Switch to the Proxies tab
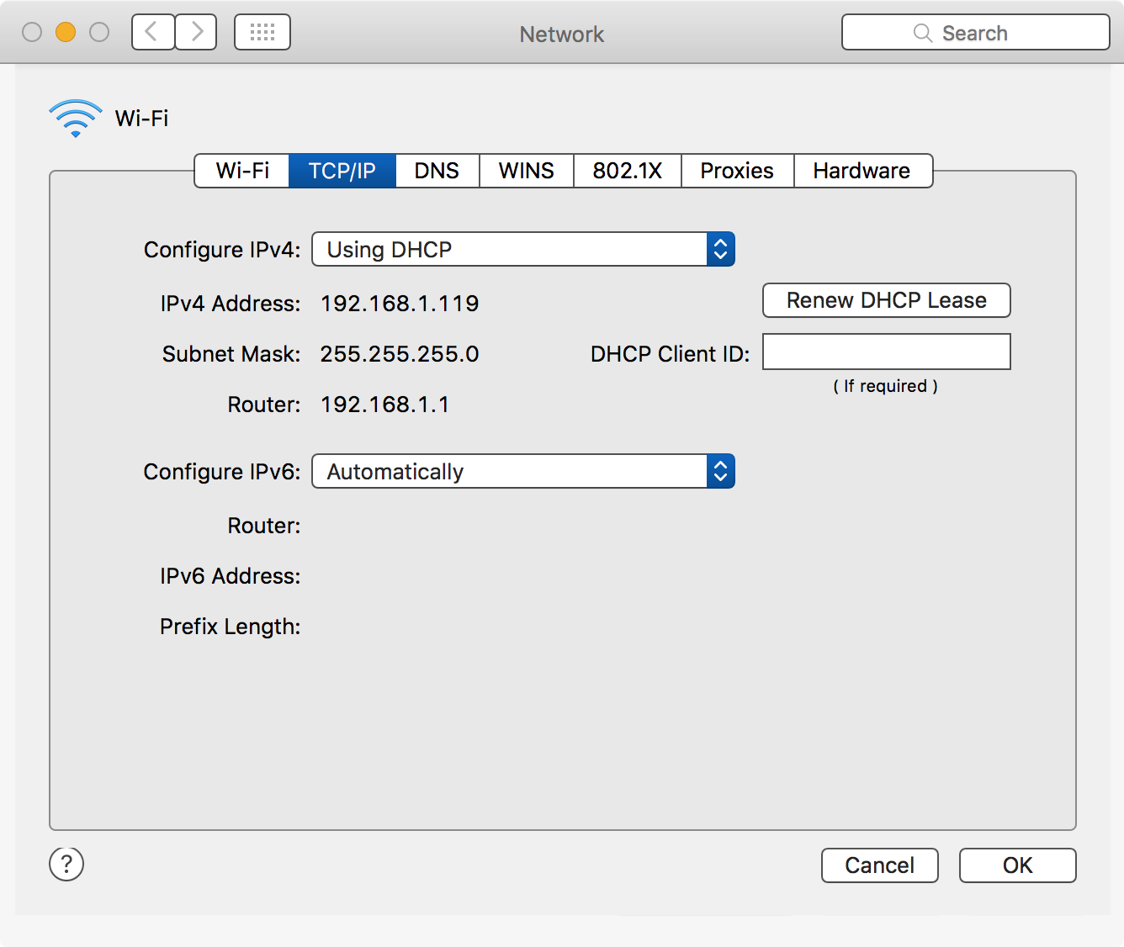 click(x=737, y=171)
